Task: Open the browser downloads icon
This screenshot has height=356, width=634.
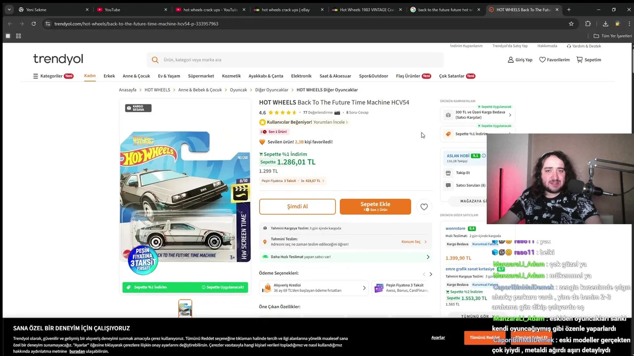Action: [605, 23]
